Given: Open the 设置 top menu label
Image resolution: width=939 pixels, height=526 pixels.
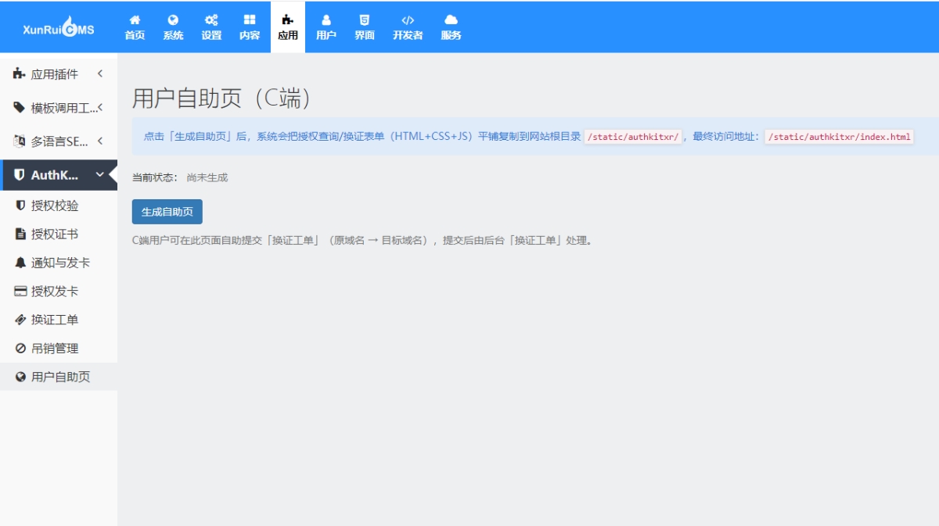Looking at the screenshot, I should click(211, 35).
